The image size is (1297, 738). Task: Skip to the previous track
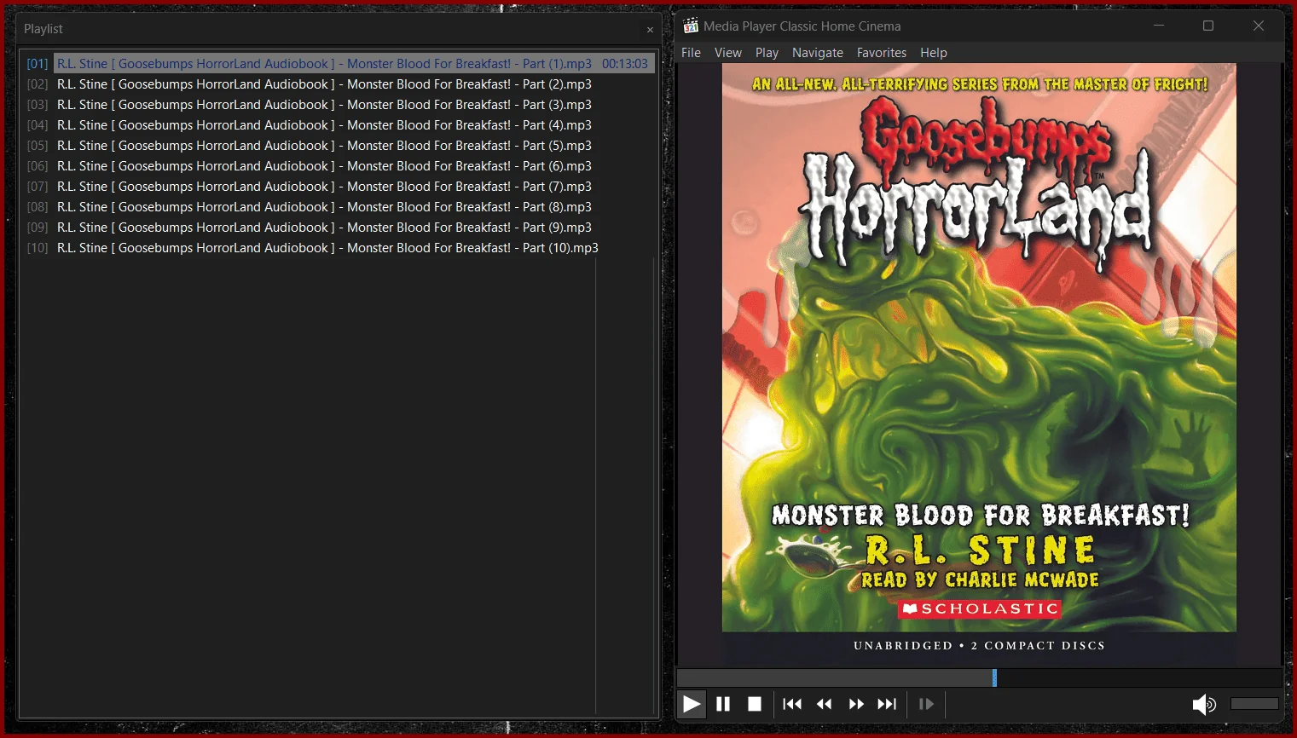(792, 704)
